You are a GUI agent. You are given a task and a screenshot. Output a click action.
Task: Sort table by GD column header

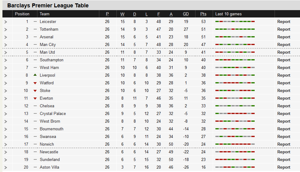(186, 14)
